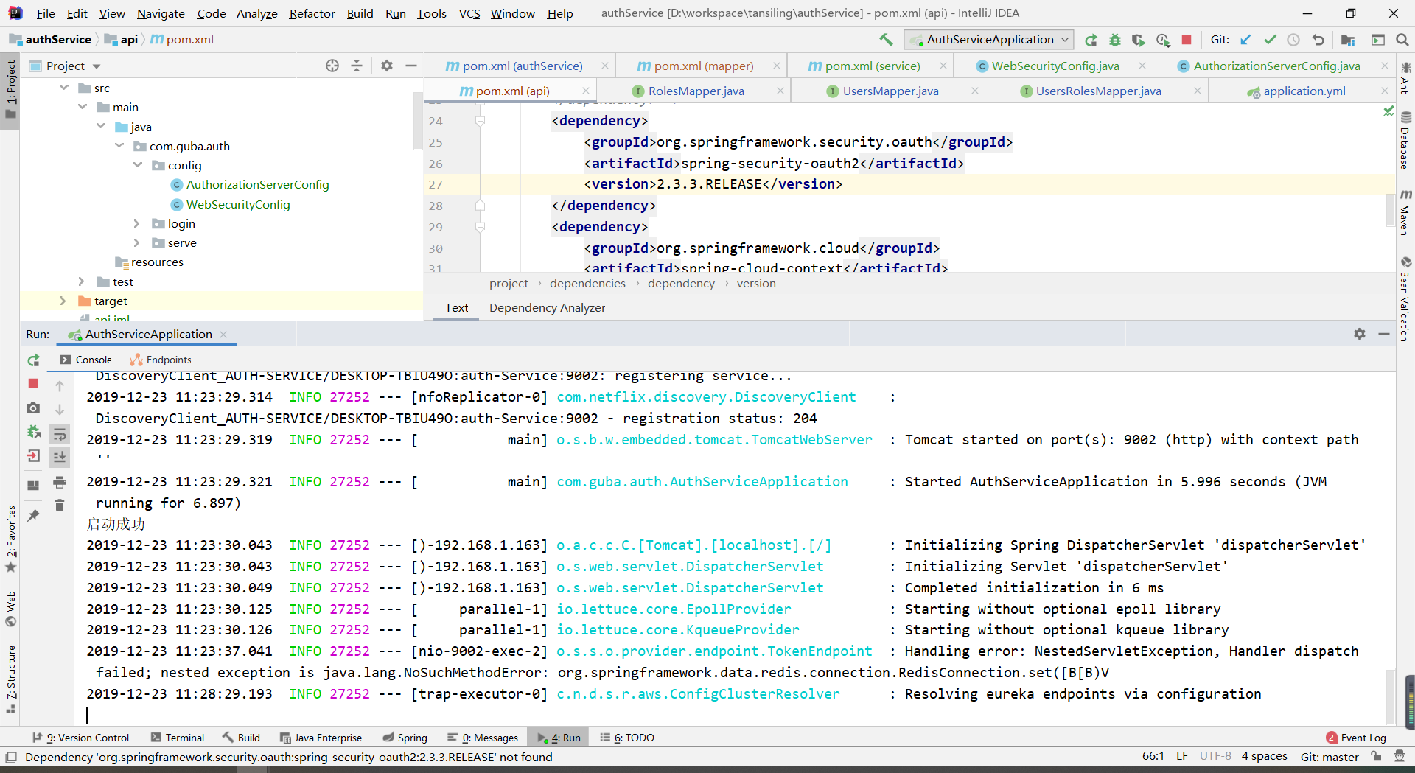The height and width of the screenshot is (773, 1415).
Task: Switch to the RolesMapper.java editor tab
Action: tap(696, 91)
